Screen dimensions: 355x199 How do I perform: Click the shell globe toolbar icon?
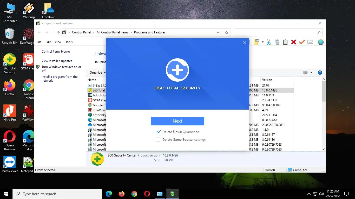[x=321, y=42]
